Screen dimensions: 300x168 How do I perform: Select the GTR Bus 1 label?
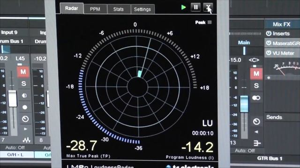tap(270, 158)
